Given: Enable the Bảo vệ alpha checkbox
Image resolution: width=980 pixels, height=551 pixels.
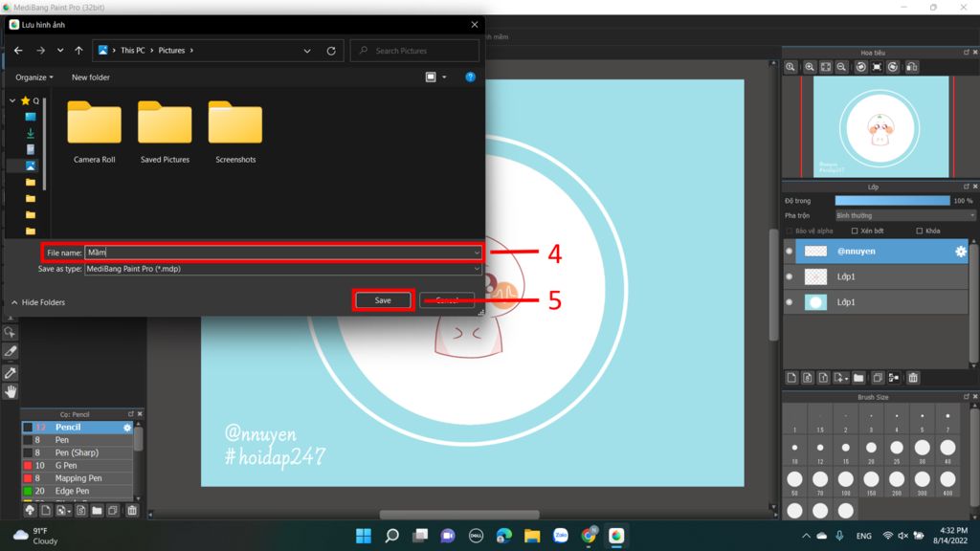Looking at the screenshot, I should tap(790, 231).
